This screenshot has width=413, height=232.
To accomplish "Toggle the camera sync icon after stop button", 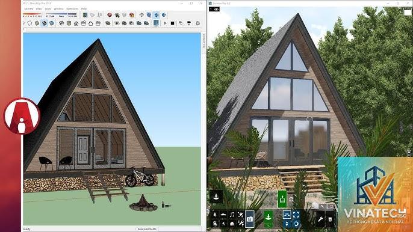I will pyautogui.click(x=181, y=23).
